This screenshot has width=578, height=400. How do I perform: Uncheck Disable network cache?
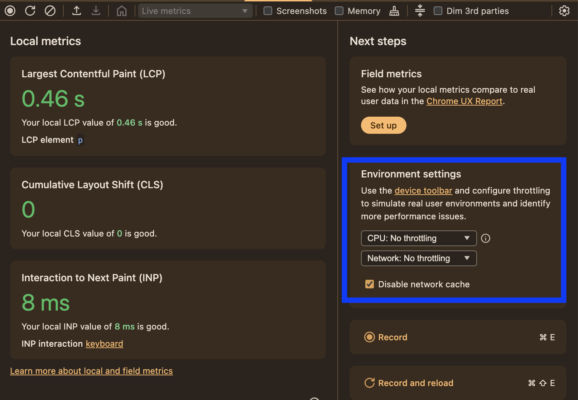pyautogui.click(x=369, y=284)
